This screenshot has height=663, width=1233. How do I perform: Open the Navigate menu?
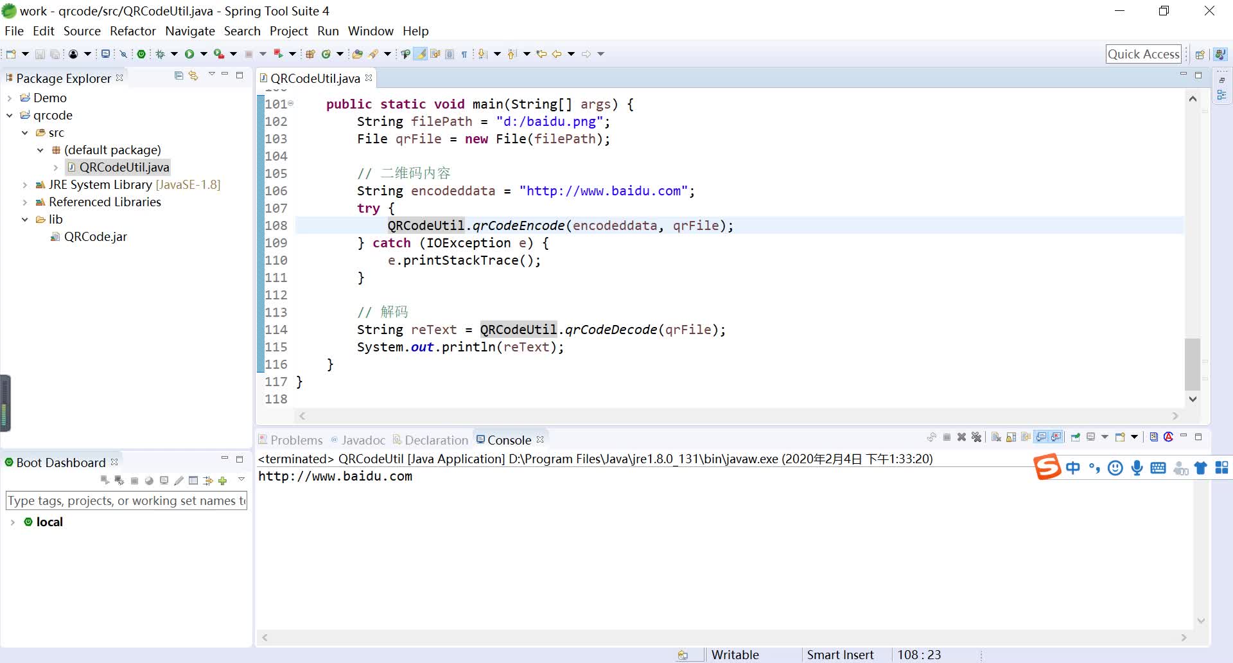[190, 31]
